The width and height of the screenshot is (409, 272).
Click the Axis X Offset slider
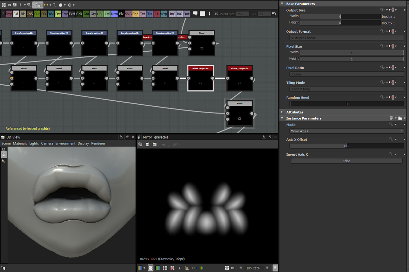pyautogui.click(x=346, y=146)
